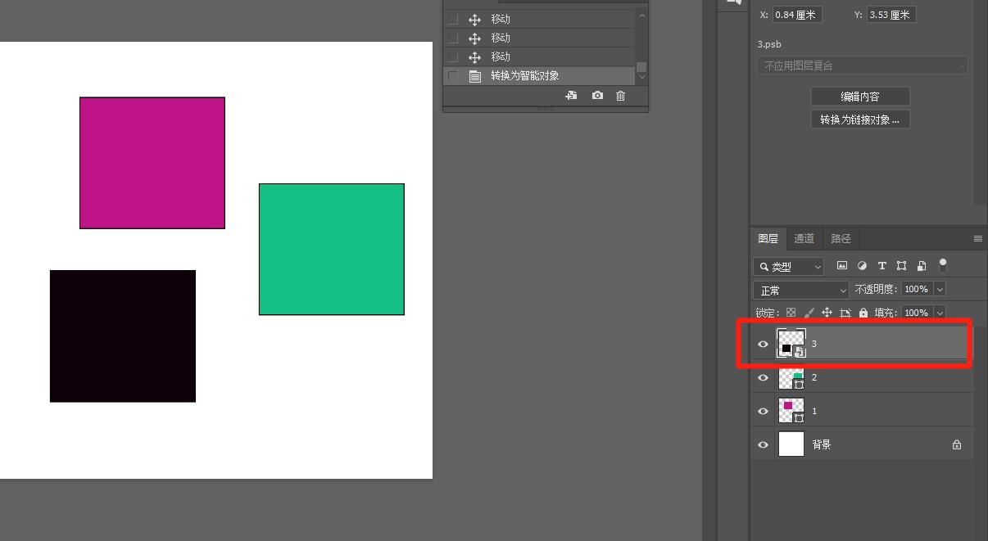Open the 正常 blend mode dropdown

pos(801,291)
